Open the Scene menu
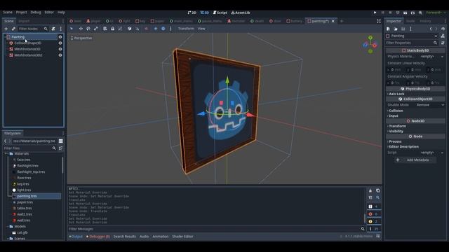Image resolution: width=449 pixels, height=252 pixels. (8, 13)
